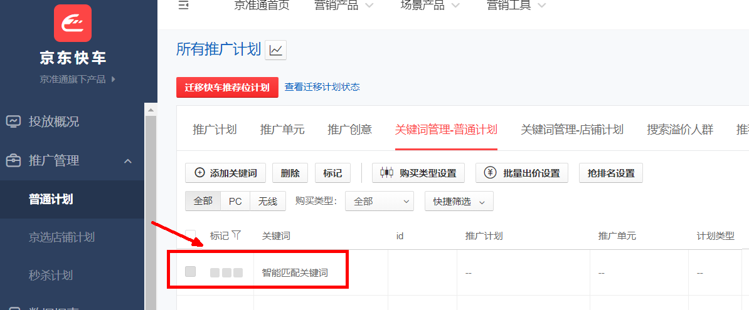749x310 pixels.
Task: Click the 计划类型 column header
Action: coord(716,235)
